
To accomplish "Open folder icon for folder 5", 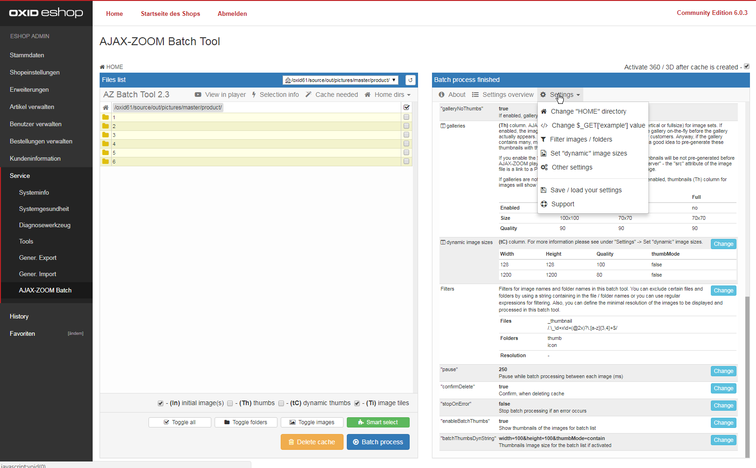I will tap(106, 153).
